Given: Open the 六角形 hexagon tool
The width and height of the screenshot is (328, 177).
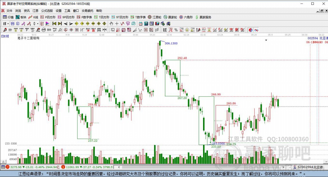Looking at the screenshot, I should [x=186, y=17].
